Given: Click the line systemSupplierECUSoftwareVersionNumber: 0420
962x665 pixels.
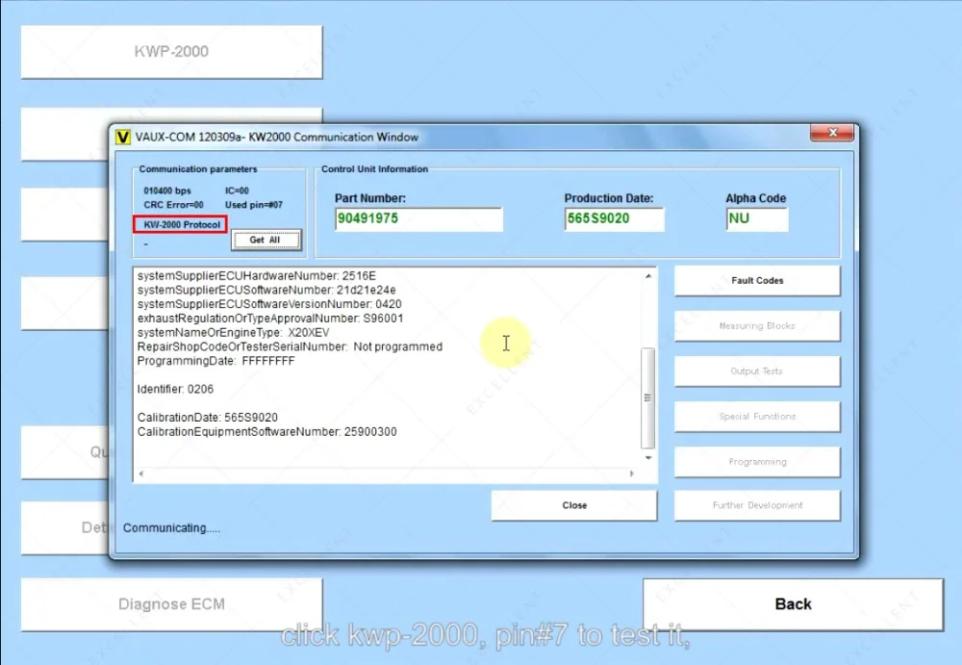Looking at the screenshot, I should pyautogui.click(x=269, y=304).
